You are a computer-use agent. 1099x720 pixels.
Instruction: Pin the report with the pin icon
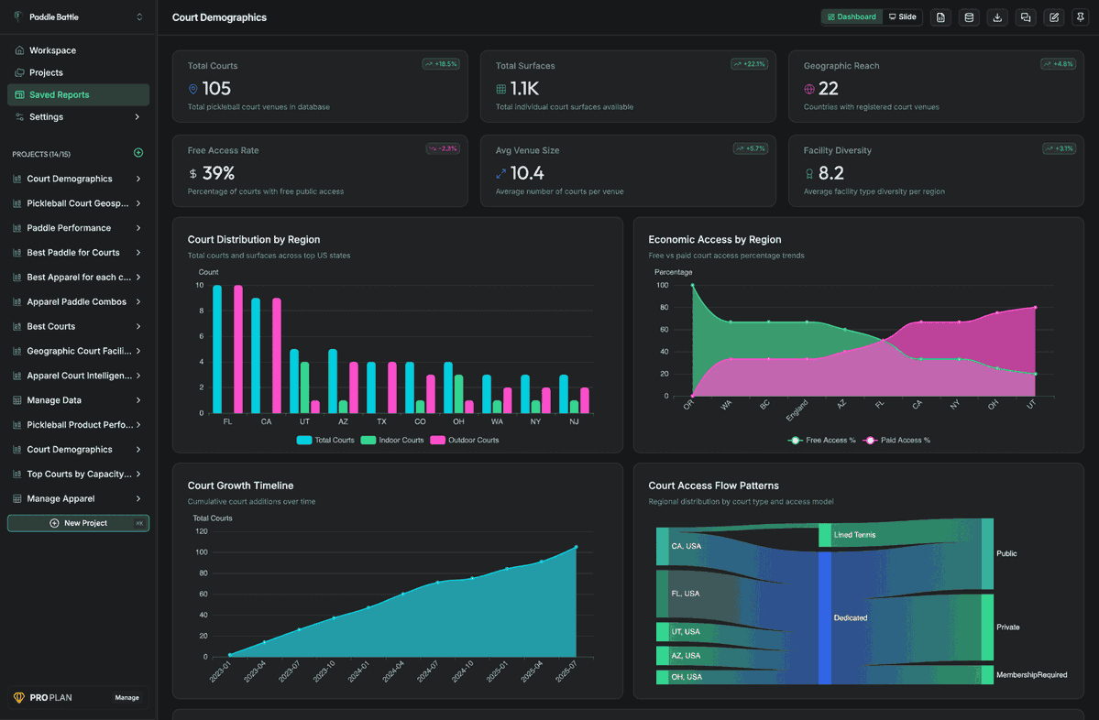pyautogui.click(x=1080, y=17)
